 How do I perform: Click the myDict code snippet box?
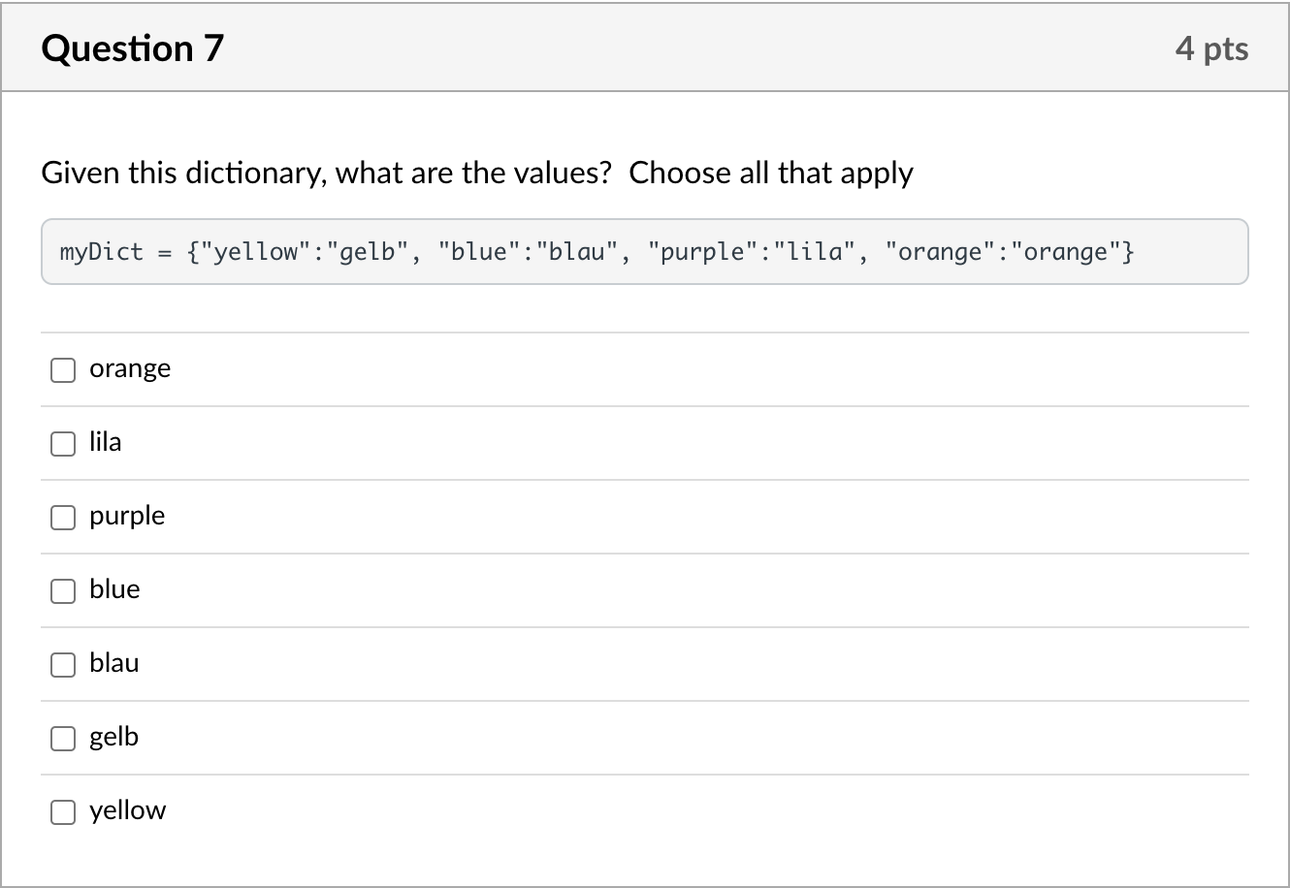tap(645, 251)
